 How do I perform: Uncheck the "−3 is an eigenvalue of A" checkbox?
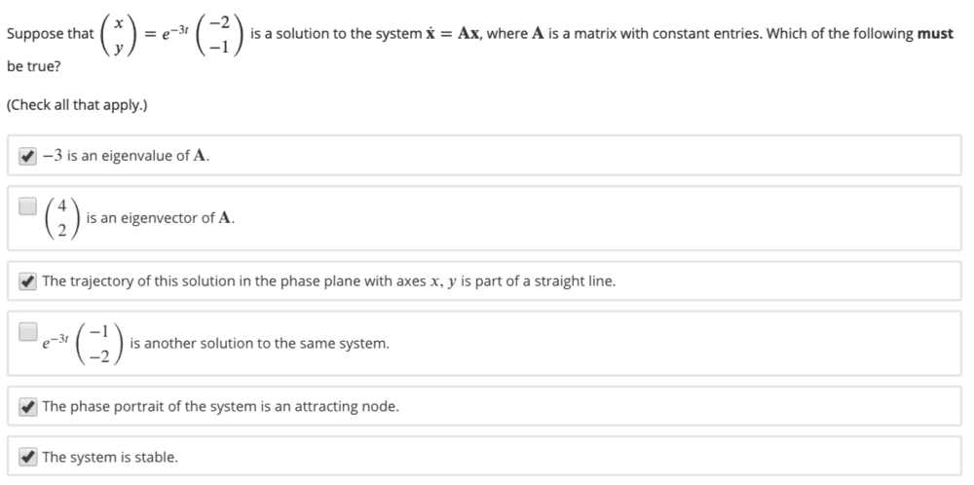click(x=28, y=156)
